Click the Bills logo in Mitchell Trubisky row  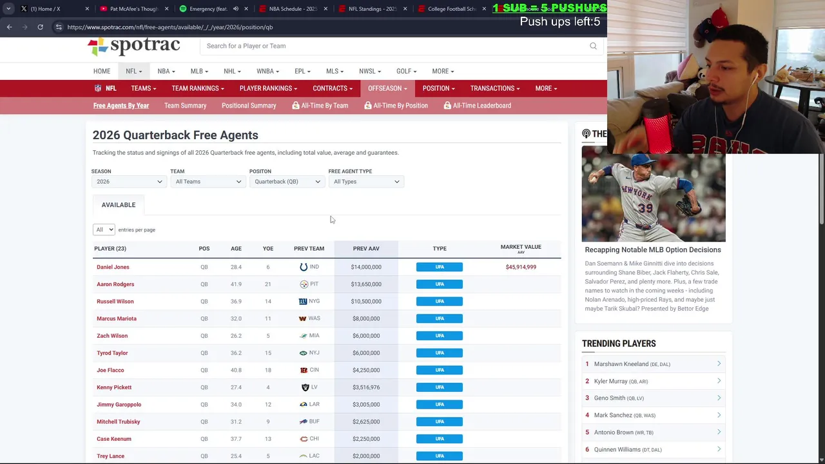click(x=303, y=421)
